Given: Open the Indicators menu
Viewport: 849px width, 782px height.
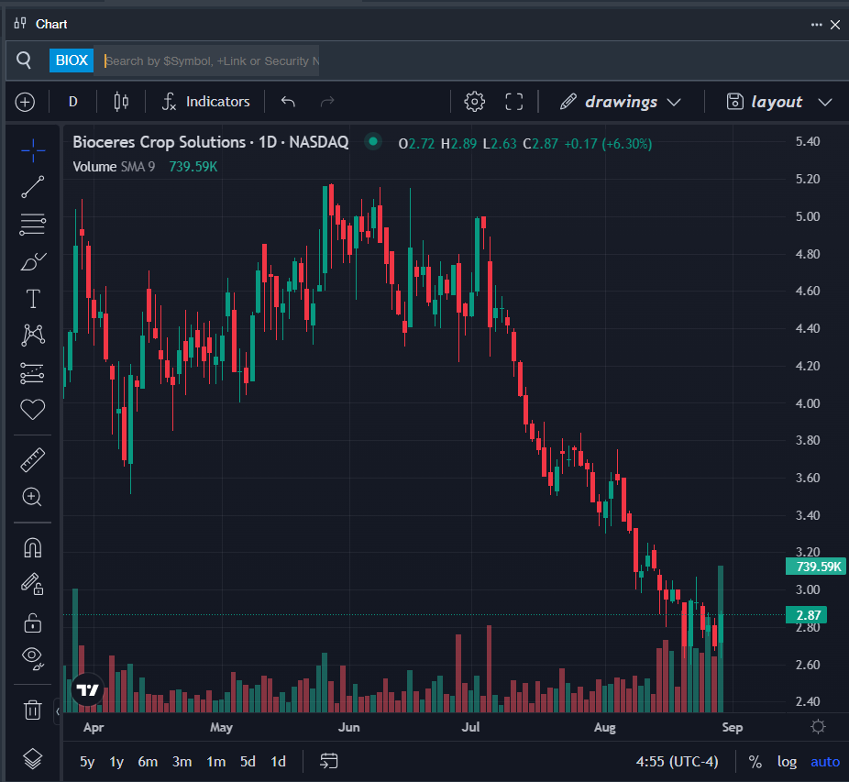Looking at the screenshot, I should (205, 102).
